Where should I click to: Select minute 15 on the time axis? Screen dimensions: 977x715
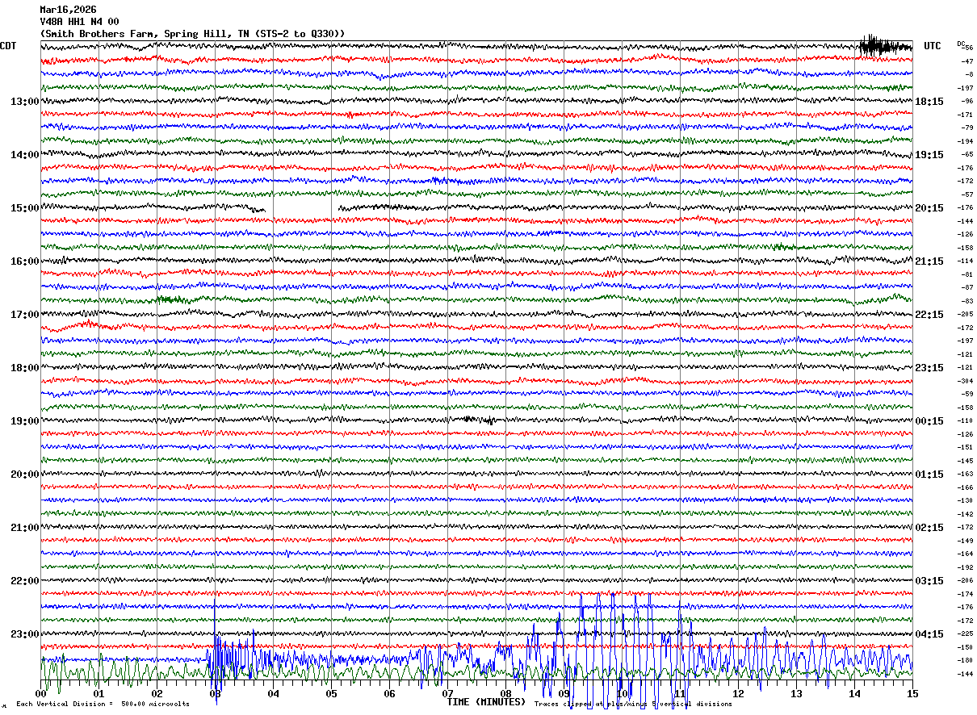pyautogui.click(x=912, y=694)
